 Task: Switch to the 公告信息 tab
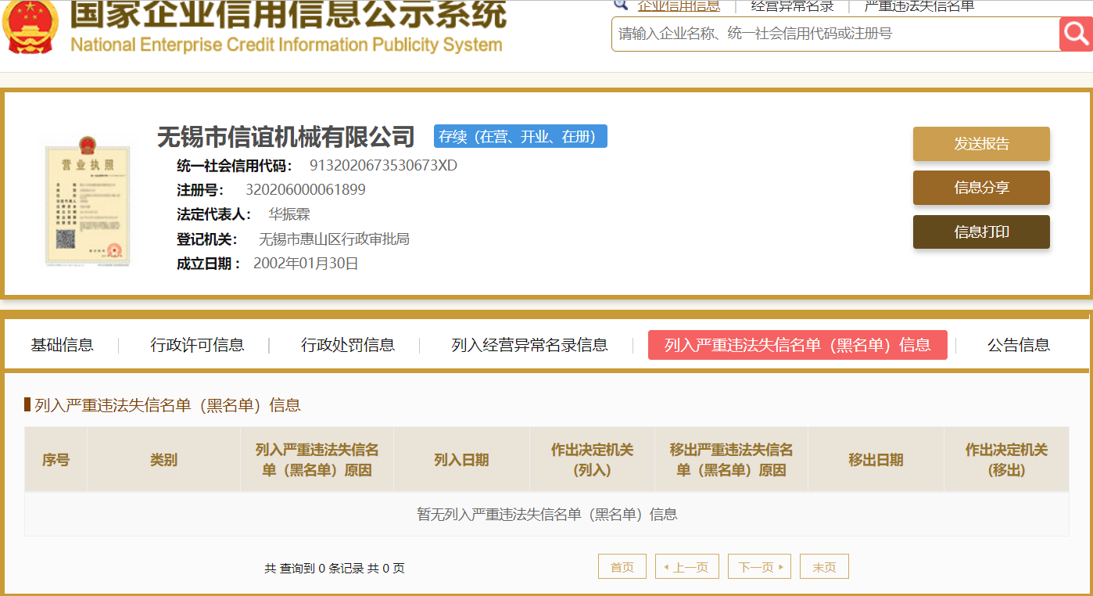pos(1018,345)
